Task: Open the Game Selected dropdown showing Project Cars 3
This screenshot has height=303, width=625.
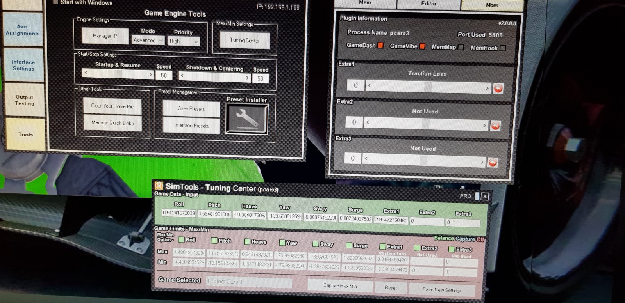Action: (249, 282)
